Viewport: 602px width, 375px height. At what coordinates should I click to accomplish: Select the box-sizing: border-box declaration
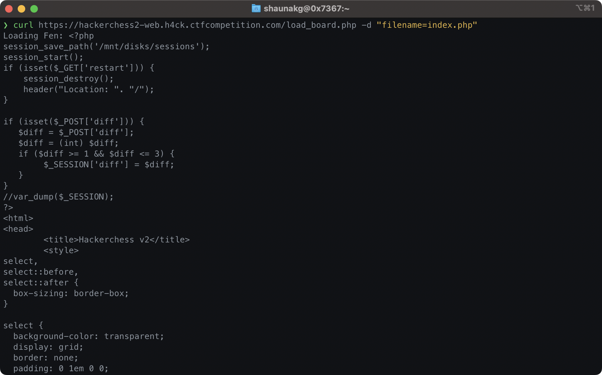(71, 293)
